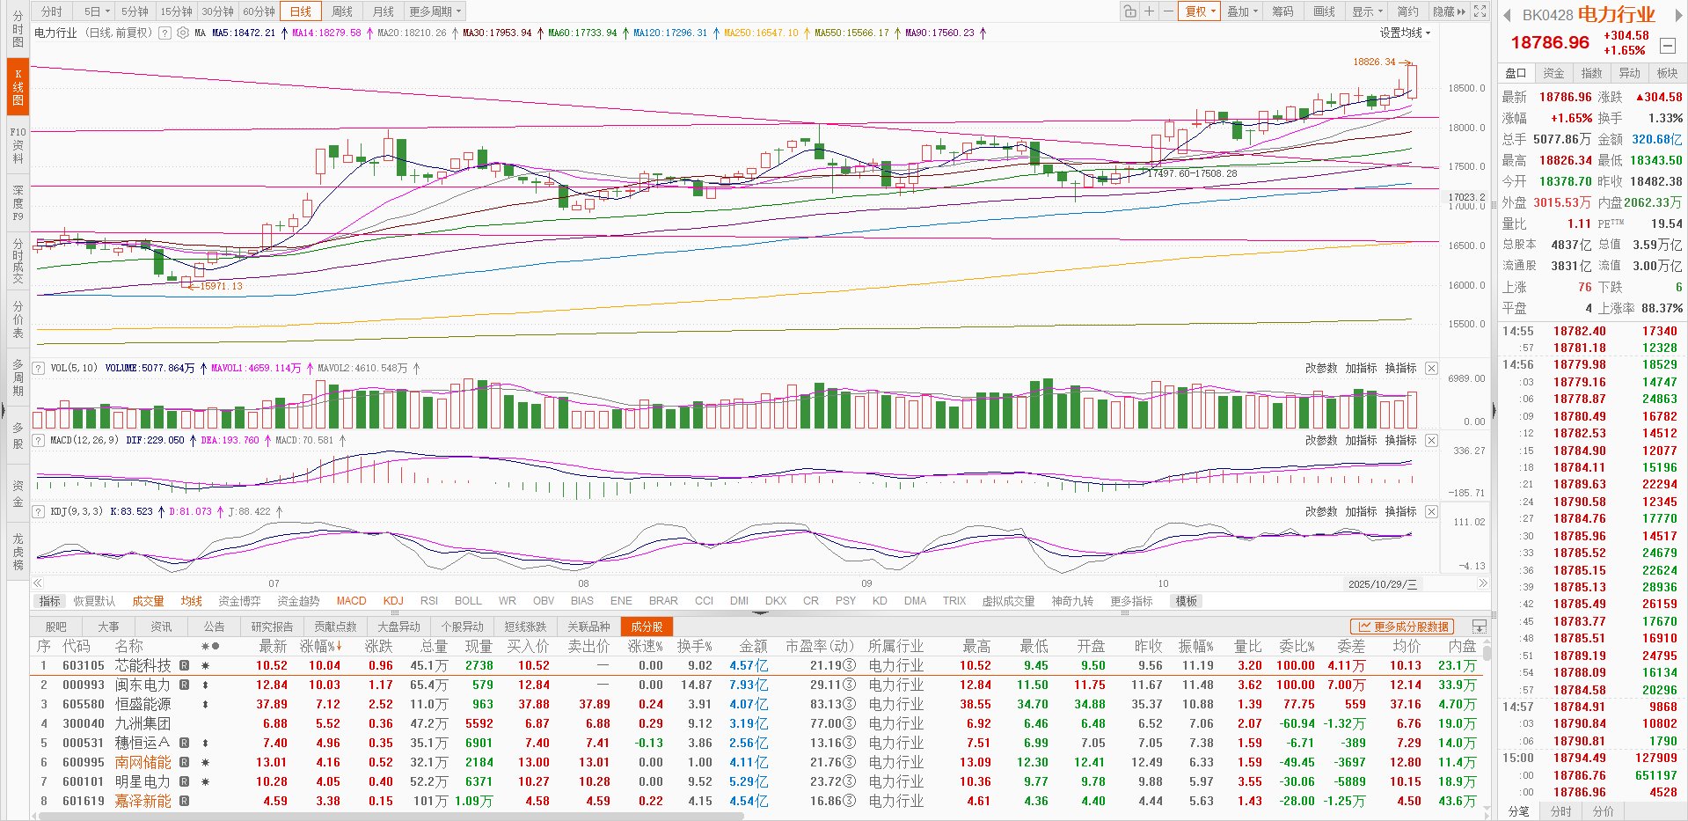The height and width of the screenshot is (821, 1688).
Task: Switch to previous sector with left arrow beside BK0428
Action: [1507, 15]
